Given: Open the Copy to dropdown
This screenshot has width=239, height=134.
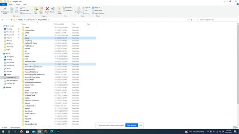Looking at the screenshot, I should pos(41,10).
